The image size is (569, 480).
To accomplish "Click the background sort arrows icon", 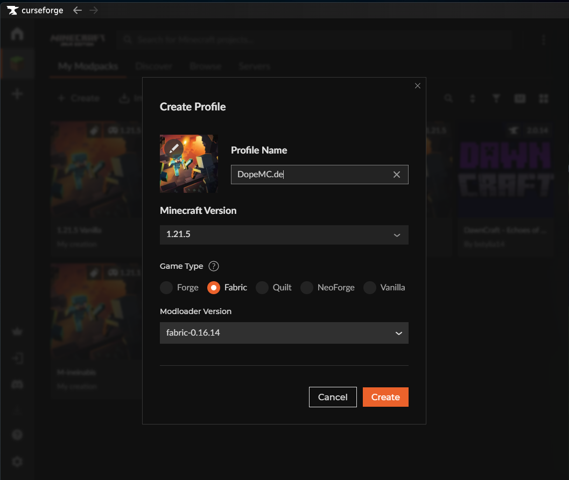I will point(473,99).
